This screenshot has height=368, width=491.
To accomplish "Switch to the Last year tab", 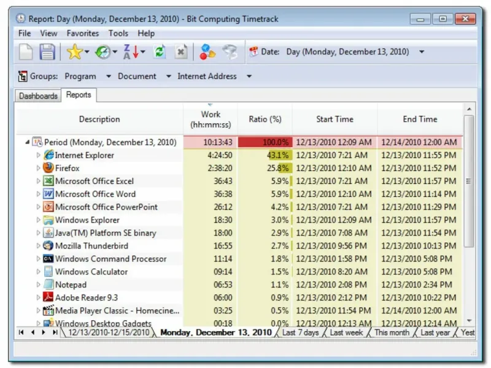I will [435, 332].
